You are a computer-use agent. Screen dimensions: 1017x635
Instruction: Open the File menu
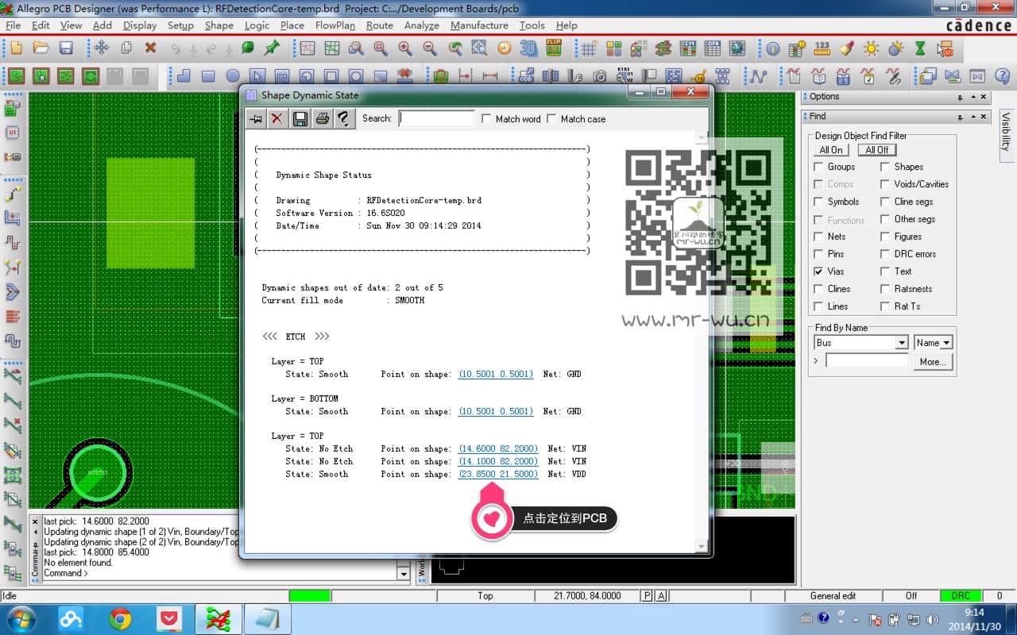pyautogui.click(x=14, y=25)
